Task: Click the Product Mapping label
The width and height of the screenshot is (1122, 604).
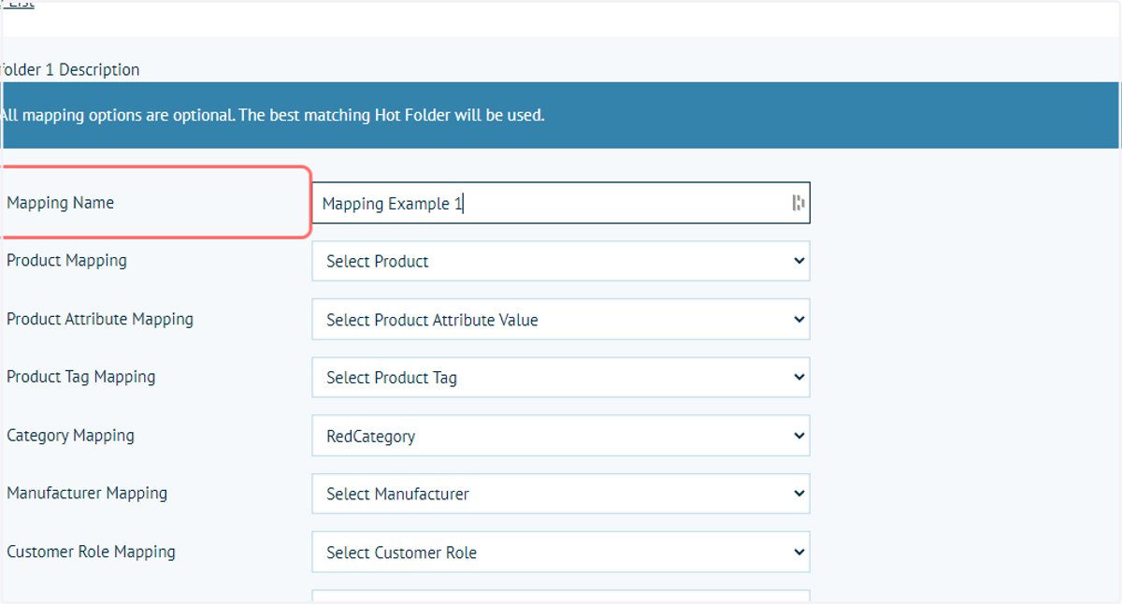Action: (x=66, y=261)
